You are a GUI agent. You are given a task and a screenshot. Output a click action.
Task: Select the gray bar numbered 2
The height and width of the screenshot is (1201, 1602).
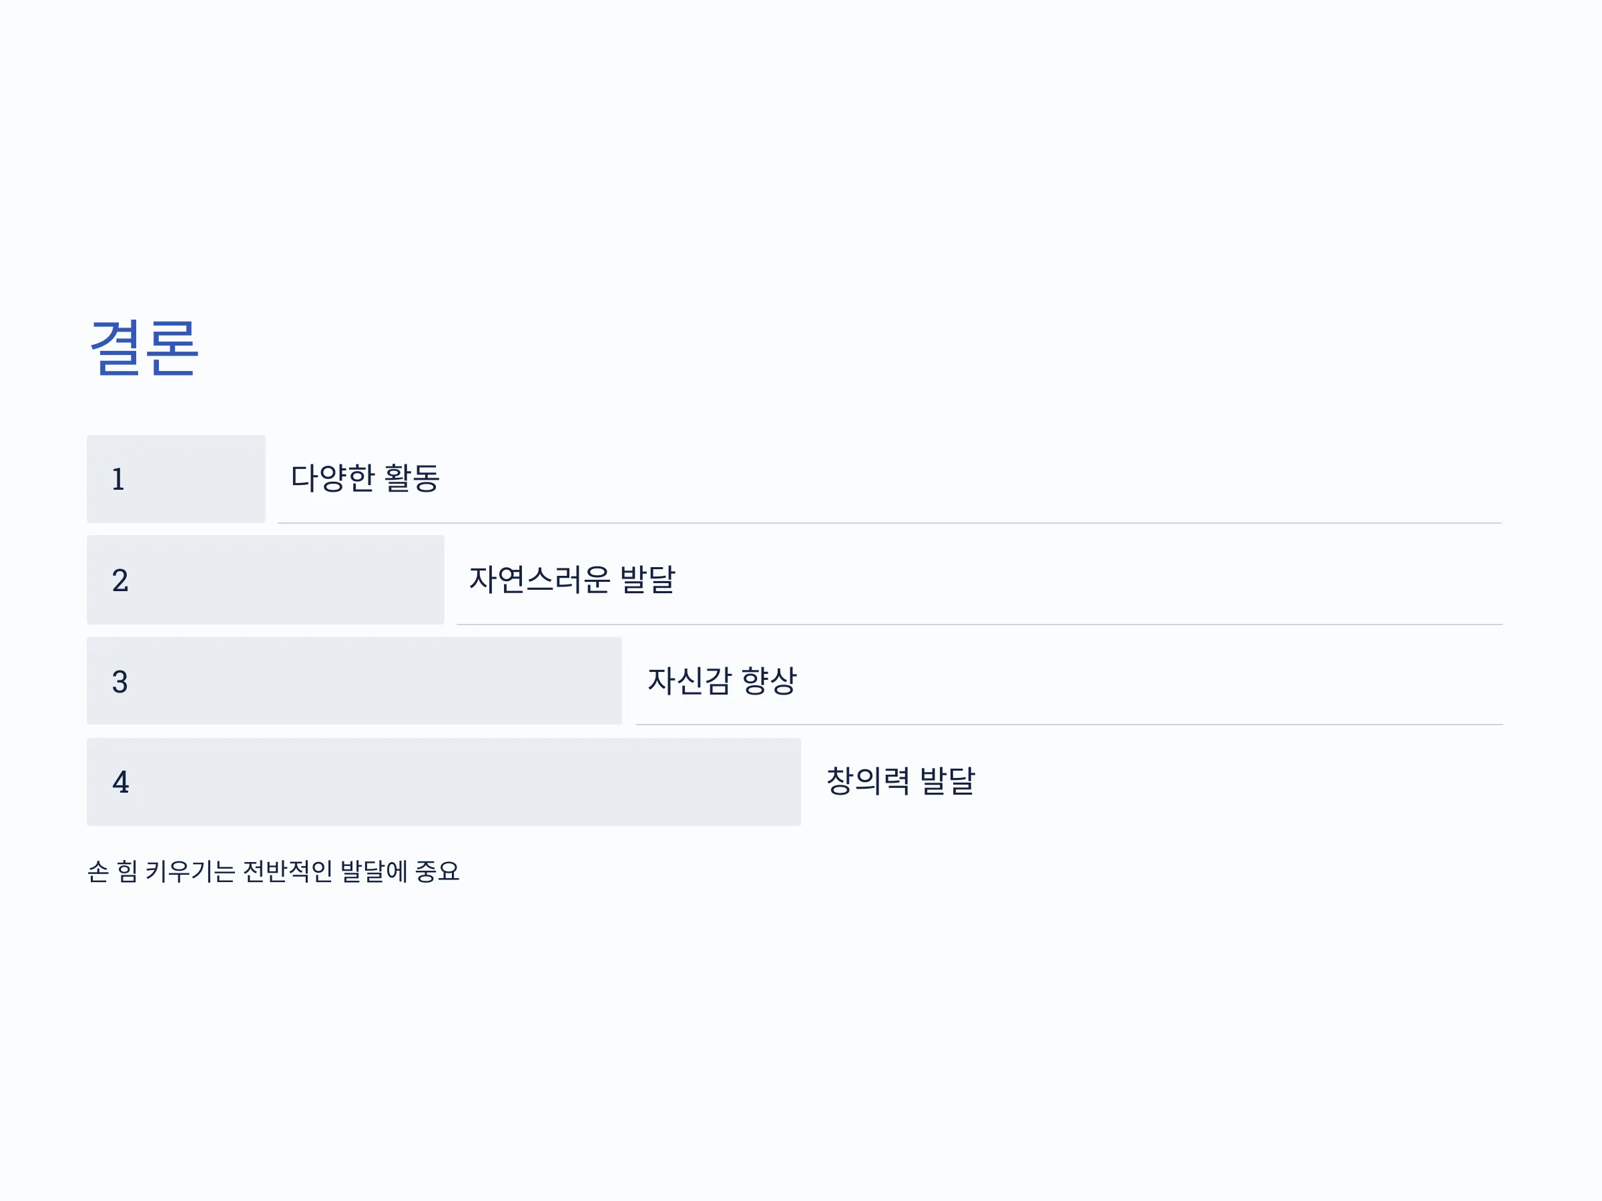click(x=266, y=580)
